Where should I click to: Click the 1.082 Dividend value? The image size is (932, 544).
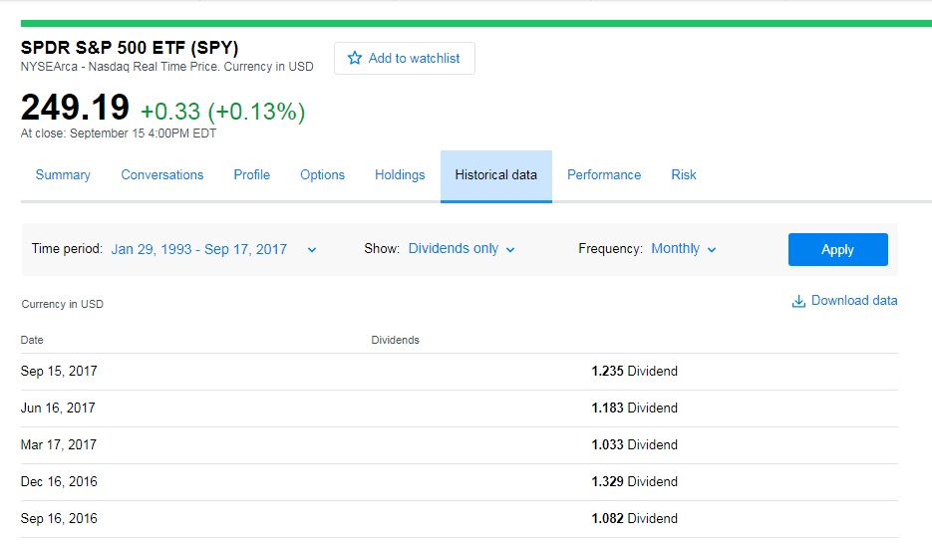634,518
